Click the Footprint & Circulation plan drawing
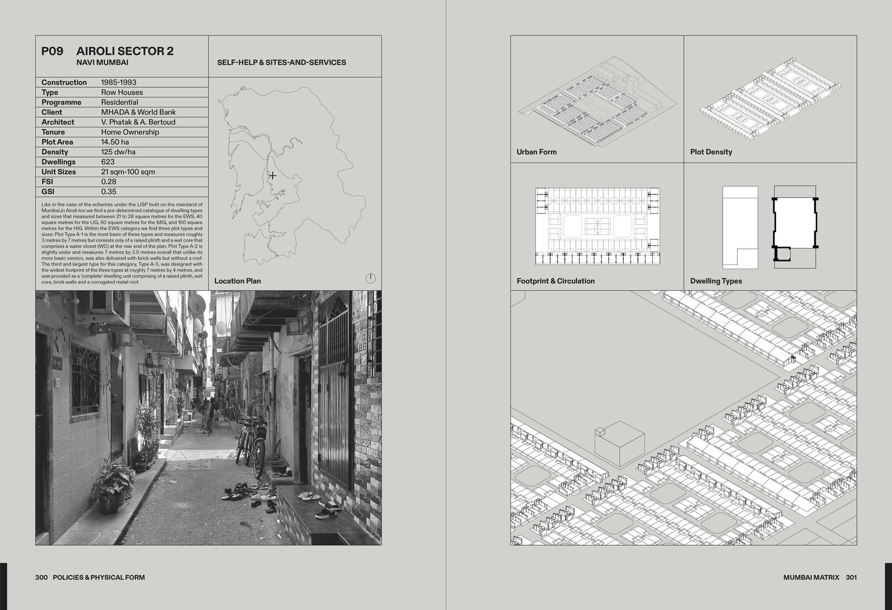892x610 pixels. click(x=597, y=226)
